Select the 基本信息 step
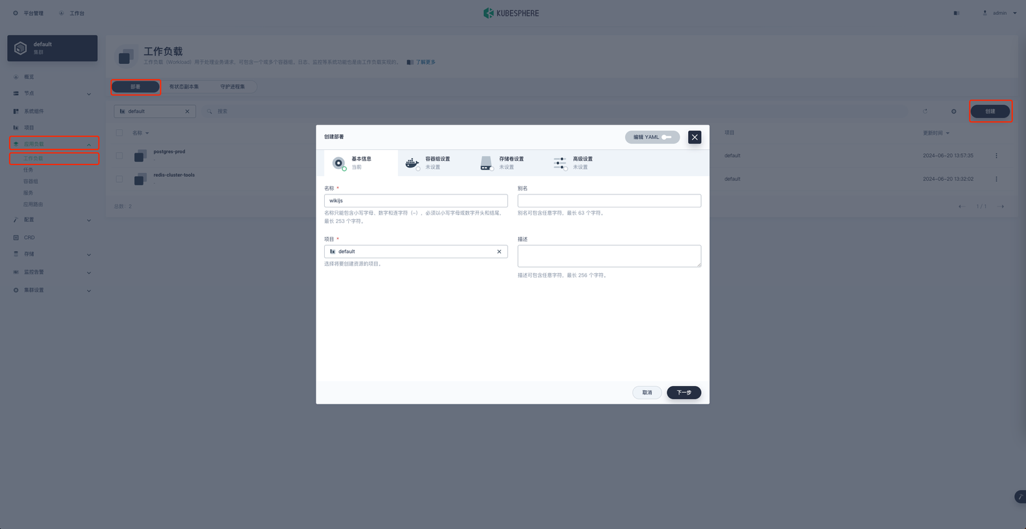This screenshot has height=529, width=1026. click(x=361, y=163)
